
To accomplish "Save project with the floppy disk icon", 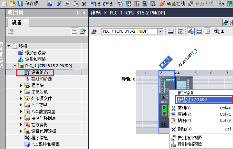I will pyautogui.click(x=20, y=3).
